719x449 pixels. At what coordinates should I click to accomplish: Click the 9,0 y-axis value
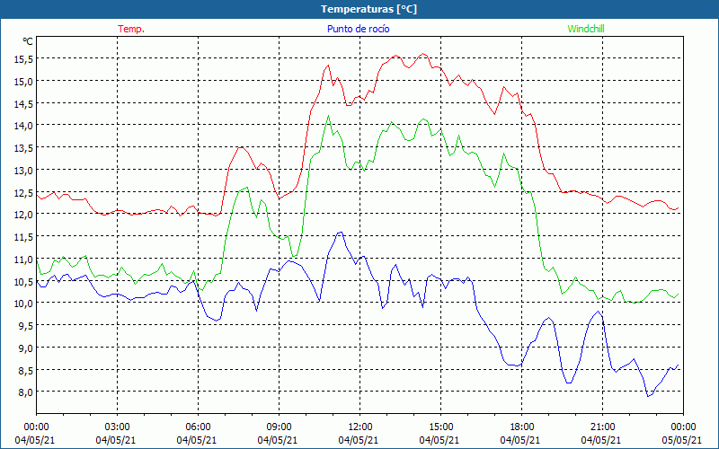[25, 348]
